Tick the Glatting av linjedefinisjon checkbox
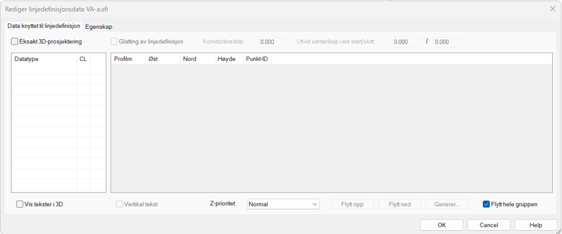The height and width of the screenshot is (234, 562). pos(114,41)
